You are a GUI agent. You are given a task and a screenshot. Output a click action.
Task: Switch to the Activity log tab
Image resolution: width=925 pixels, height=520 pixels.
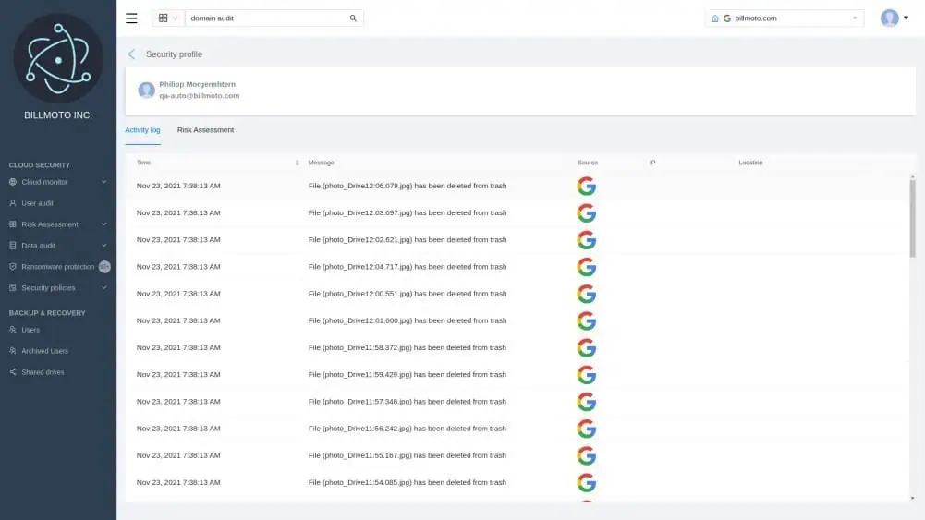point(142,129)
